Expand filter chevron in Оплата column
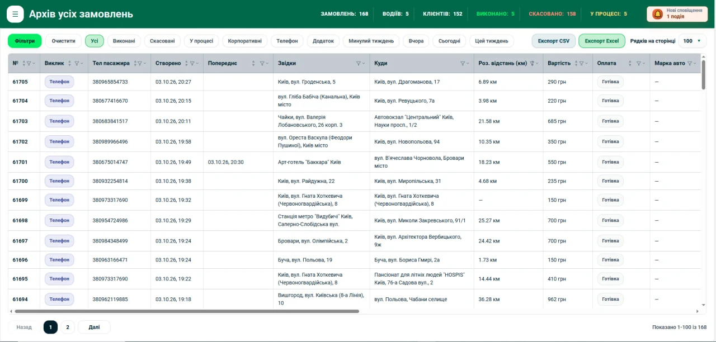The width and height of the screenshot is (716, 342). click(644, 63)
